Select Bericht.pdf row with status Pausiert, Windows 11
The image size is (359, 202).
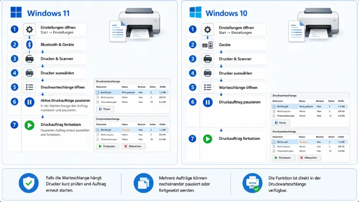(132, 130)
